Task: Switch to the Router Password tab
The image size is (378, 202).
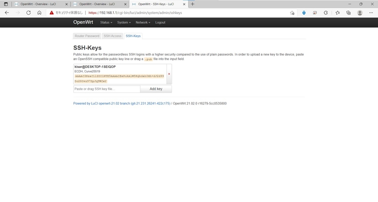Action: pos(87,36)
